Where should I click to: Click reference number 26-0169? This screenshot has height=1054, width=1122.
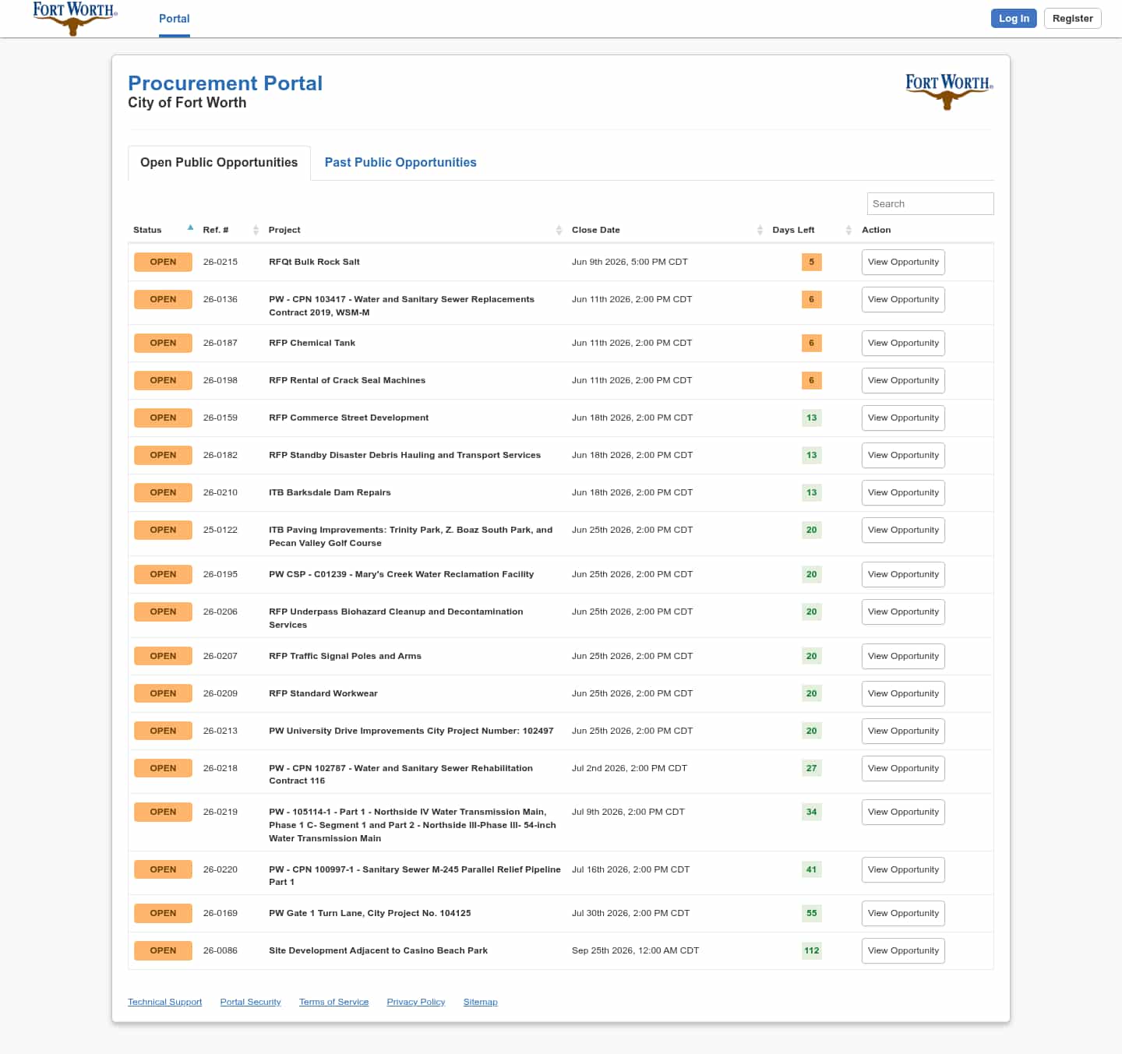point(221,913)
